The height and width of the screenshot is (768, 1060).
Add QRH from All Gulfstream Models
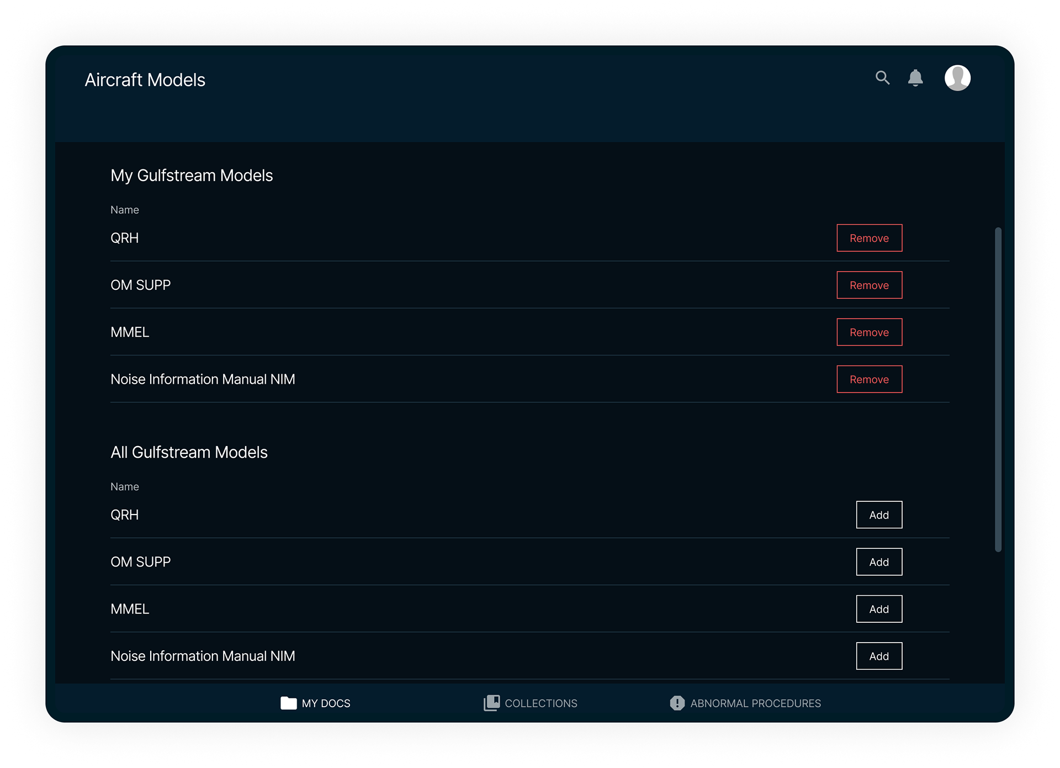pos(879,515)
